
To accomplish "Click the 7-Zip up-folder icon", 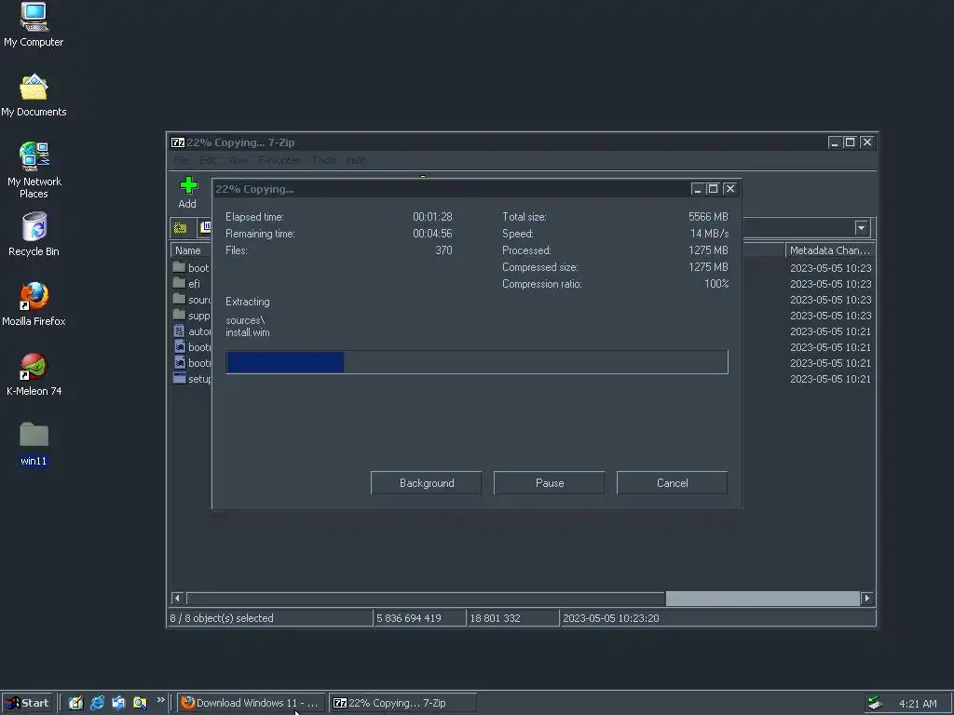I will [x=180, y=228].
